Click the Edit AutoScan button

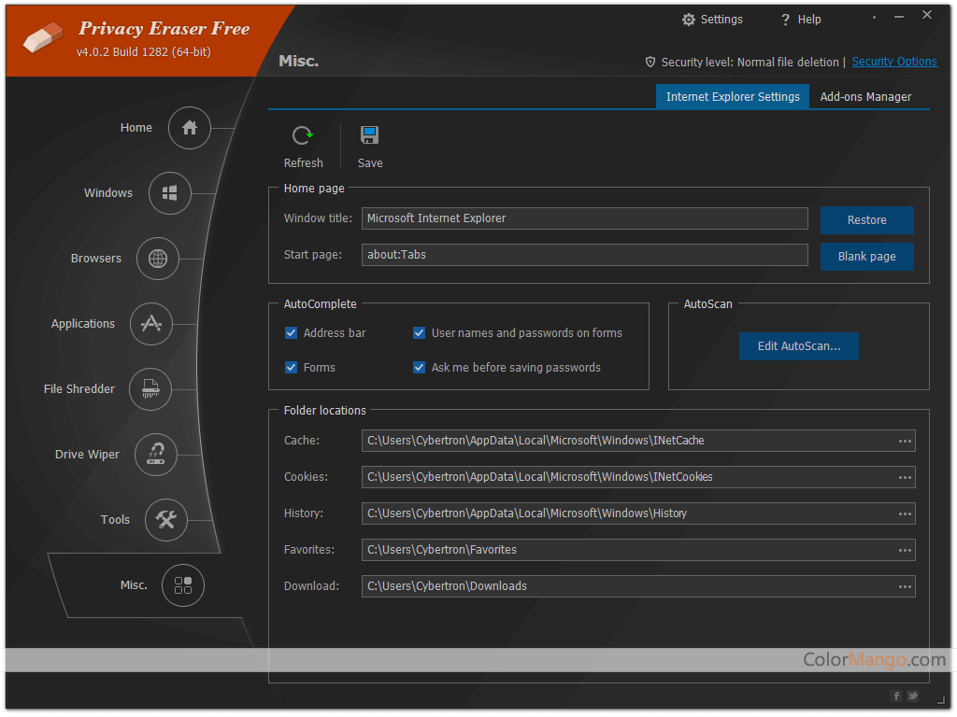click(799, 346)
